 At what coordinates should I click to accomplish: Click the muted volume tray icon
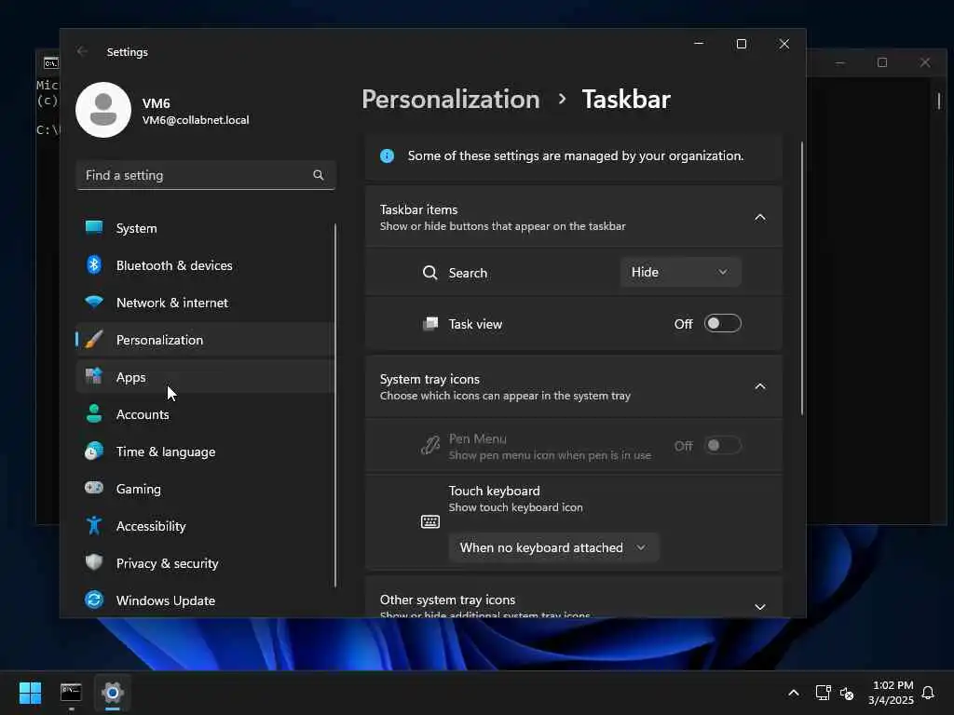click(x=847, y=693)
